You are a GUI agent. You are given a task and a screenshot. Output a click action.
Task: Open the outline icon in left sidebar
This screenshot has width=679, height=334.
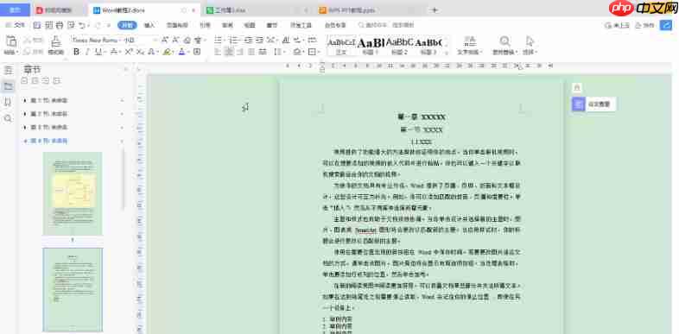pos(9,71)
